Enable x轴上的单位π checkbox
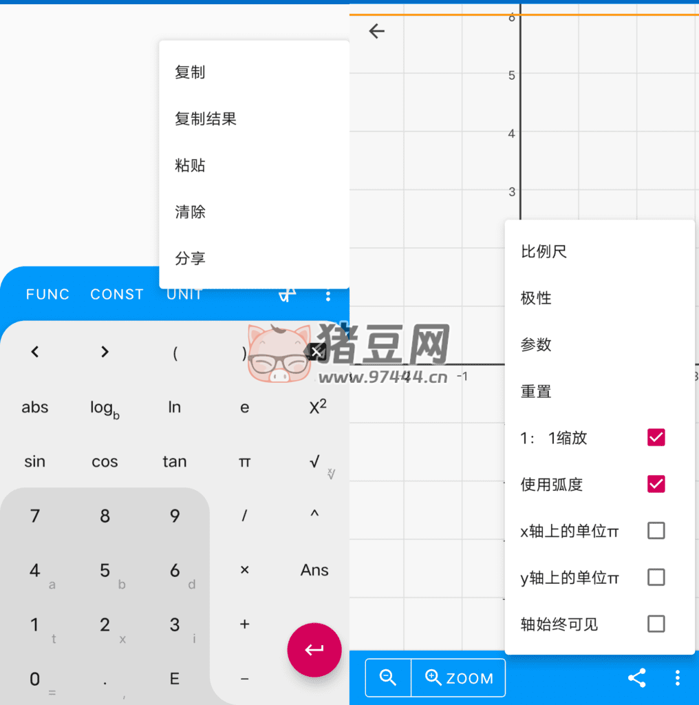This screenshot has height=705, width=699. click(x=656, y=531)
